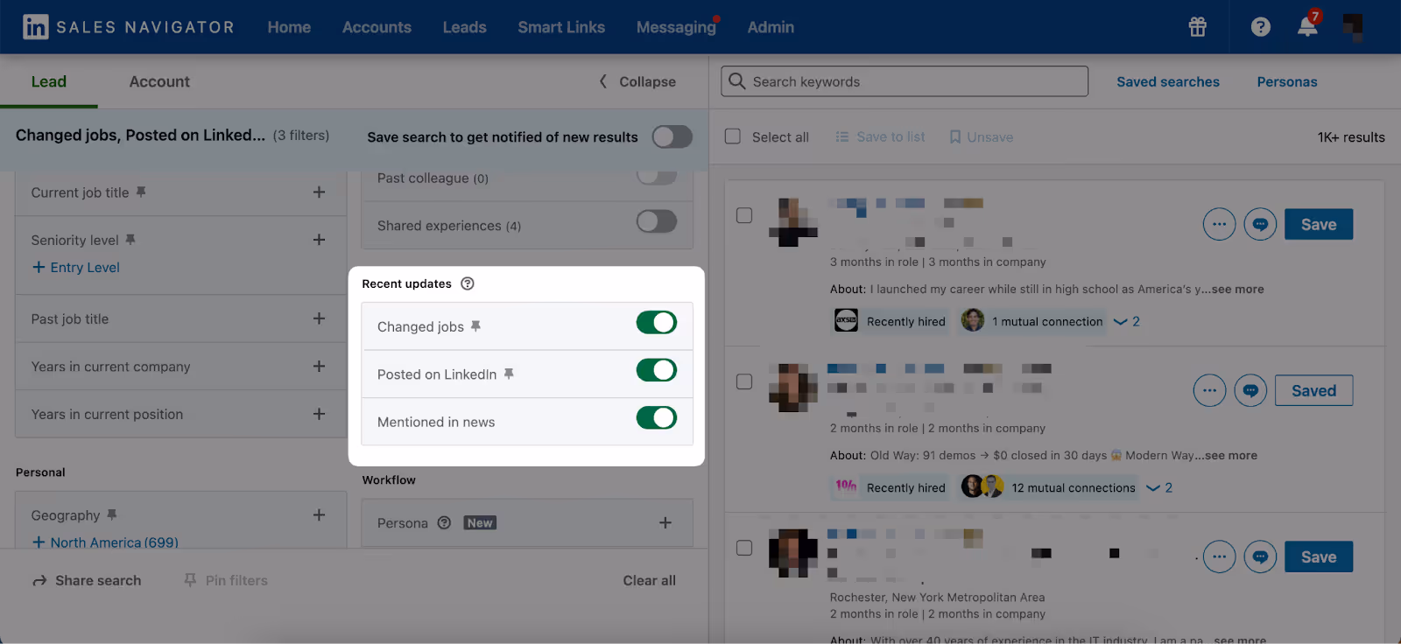Check the Select all checkbox

tap(733, 136)
